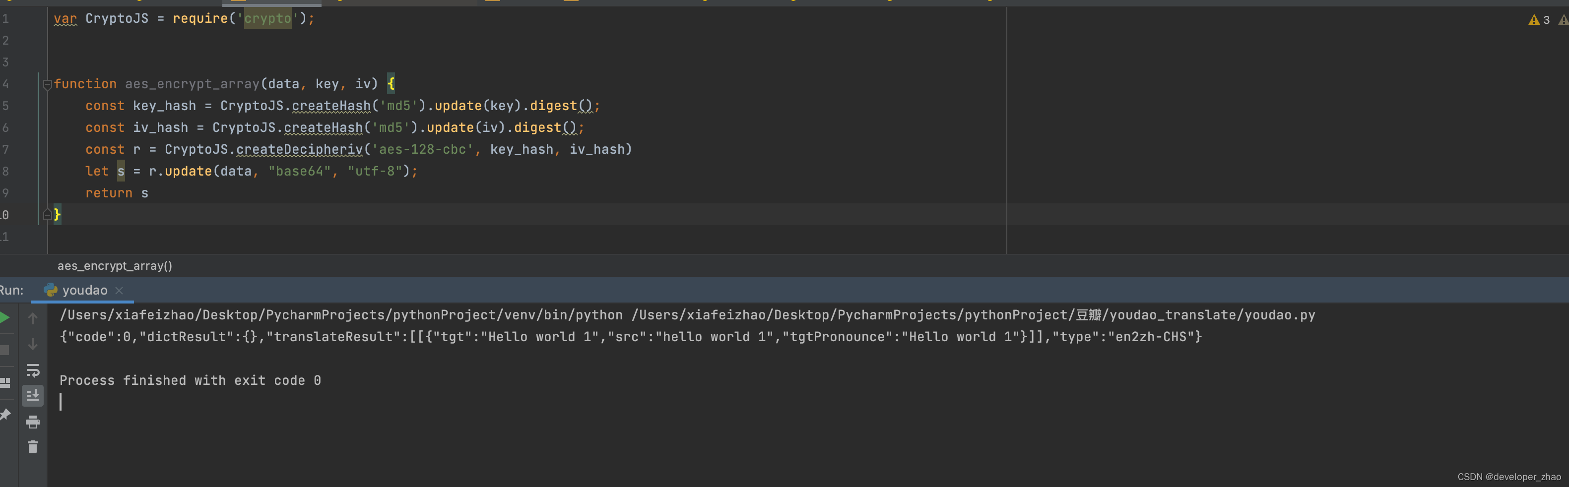This screenshot has height=487, width=1569.
Task: Click createHash call on the key_hash line
Action: [331, 106]
